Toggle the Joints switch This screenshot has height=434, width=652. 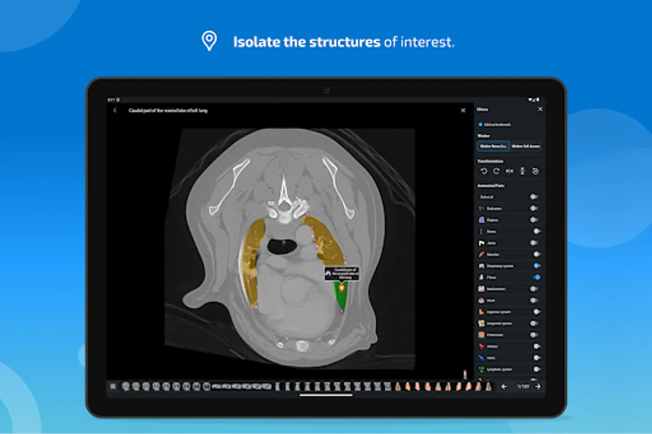click(x=534, y=243)
